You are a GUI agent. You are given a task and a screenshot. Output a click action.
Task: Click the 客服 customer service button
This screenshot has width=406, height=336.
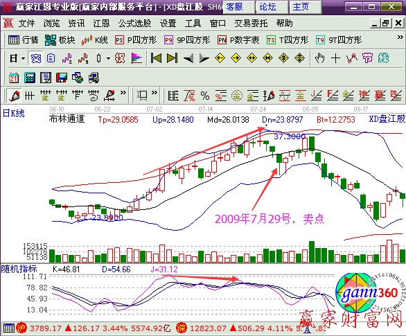point(238,7)
